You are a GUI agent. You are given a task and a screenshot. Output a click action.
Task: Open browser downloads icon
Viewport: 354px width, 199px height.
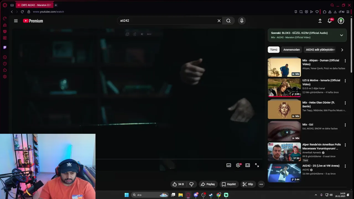(335, 12)
